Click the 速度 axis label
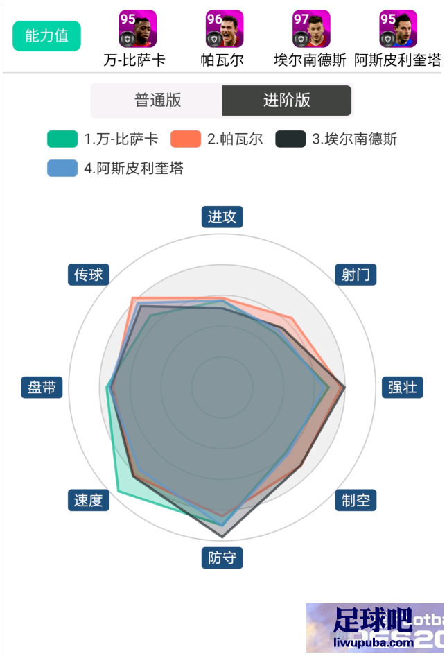 (x=89, y=500)
